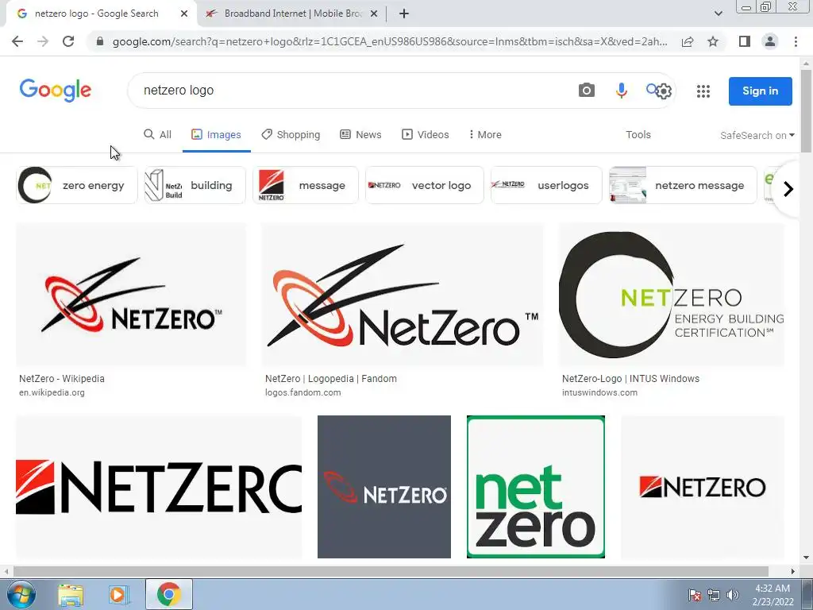Image resolution: width=813 pixels, height=610 pixels.
Task: Select the zero energy suggestion chip
Action: point(77,185)
